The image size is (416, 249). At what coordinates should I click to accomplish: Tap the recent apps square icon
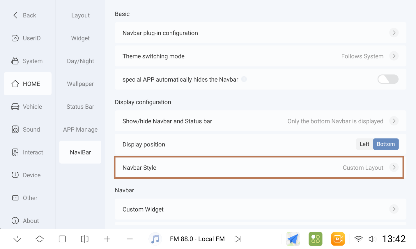click(x=62, y=239)
